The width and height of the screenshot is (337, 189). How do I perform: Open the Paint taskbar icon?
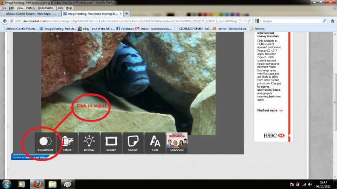(67, 184)
